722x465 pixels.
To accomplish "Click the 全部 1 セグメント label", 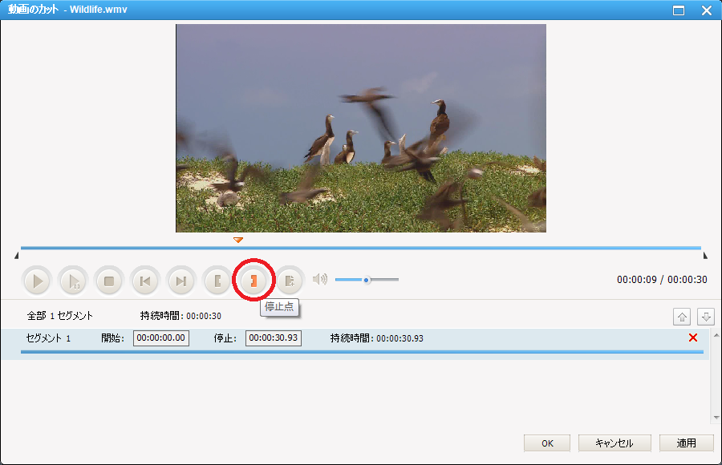I will click(60, 316).
